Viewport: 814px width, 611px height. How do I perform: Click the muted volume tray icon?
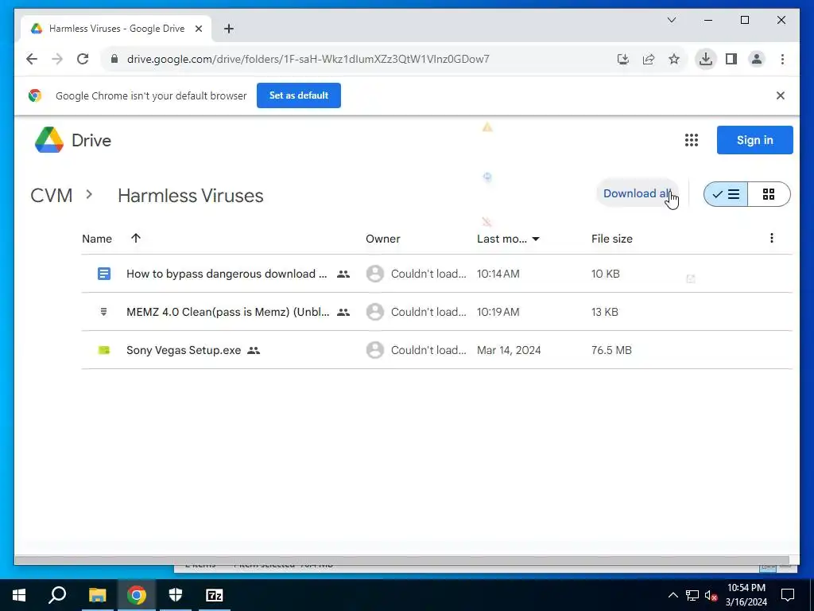[711, 595]
